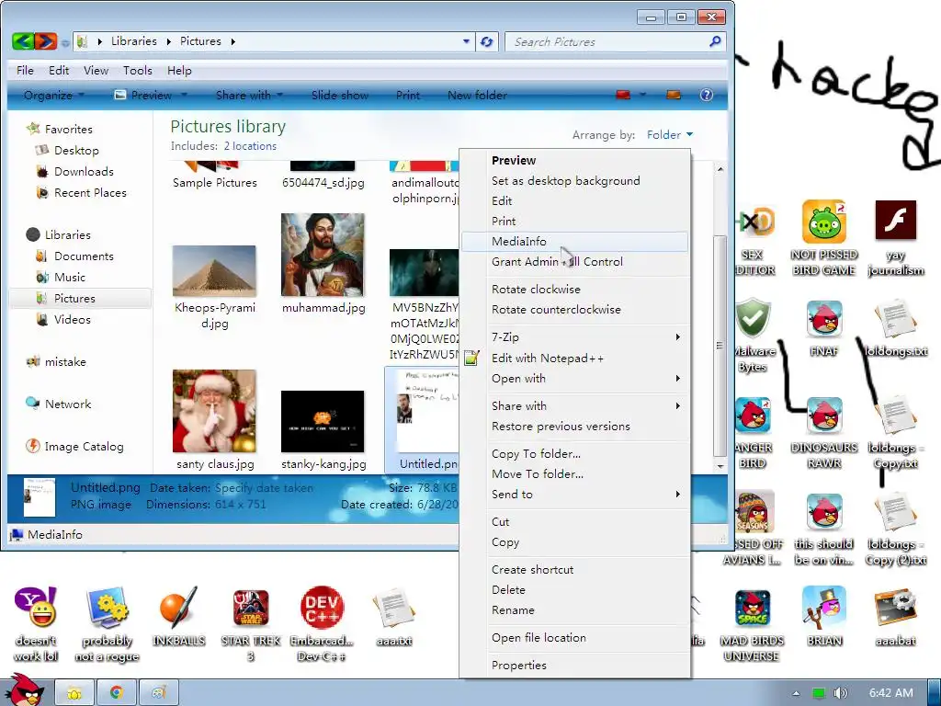Show hidden tray icons arrow
Viewport: 941px width, 706px height.
tap(796, 693)
